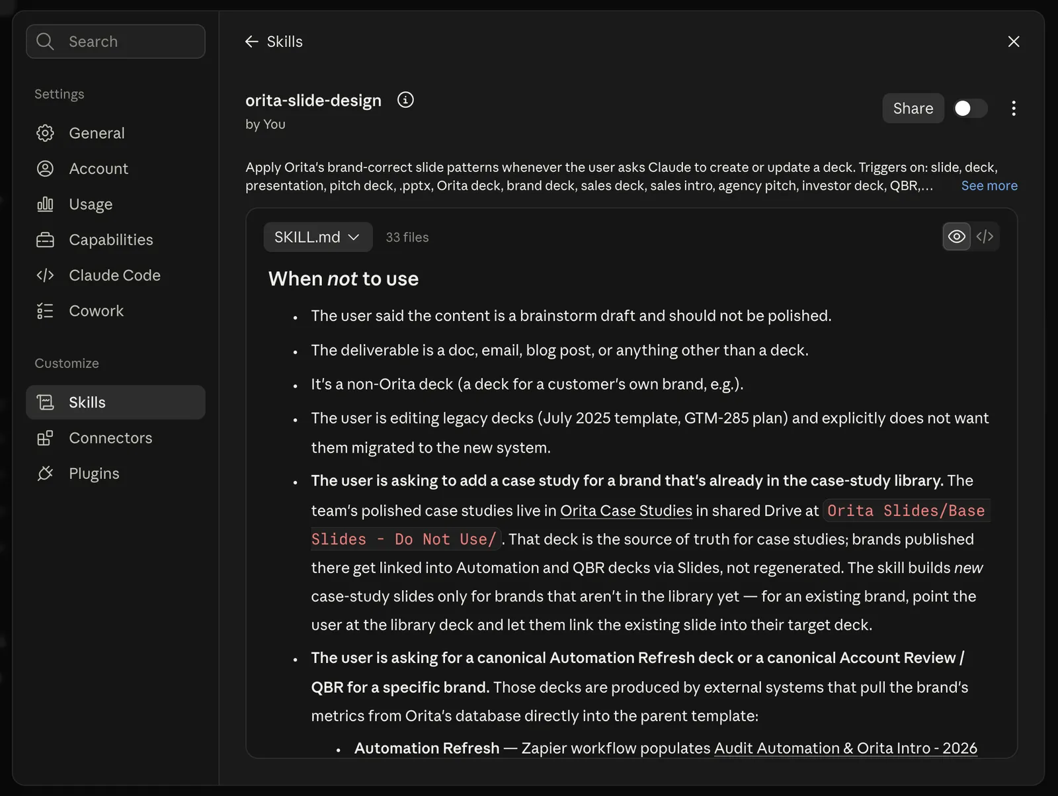Close the settings dialog

[x=1014, y=42]
